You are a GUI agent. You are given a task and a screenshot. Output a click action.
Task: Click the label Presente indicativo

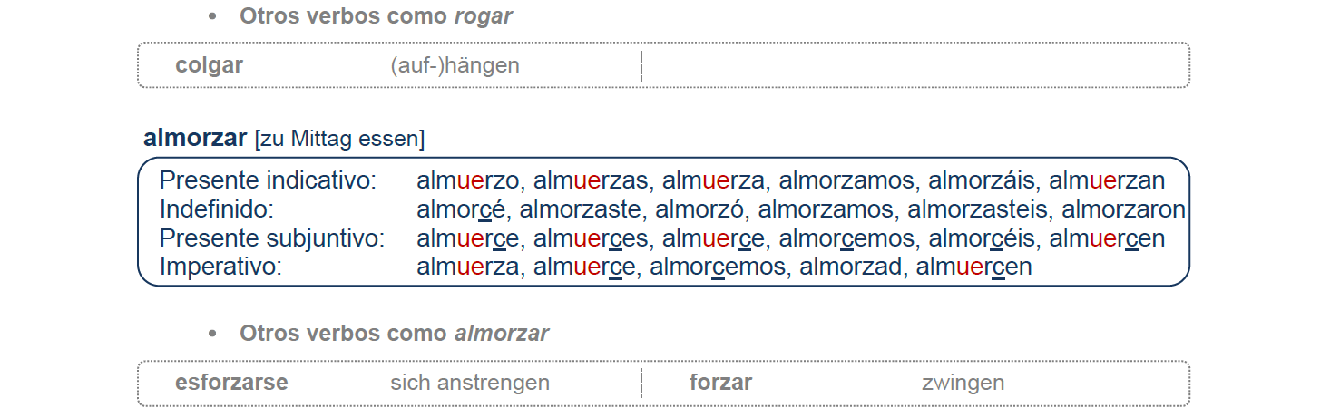[268, 180]
